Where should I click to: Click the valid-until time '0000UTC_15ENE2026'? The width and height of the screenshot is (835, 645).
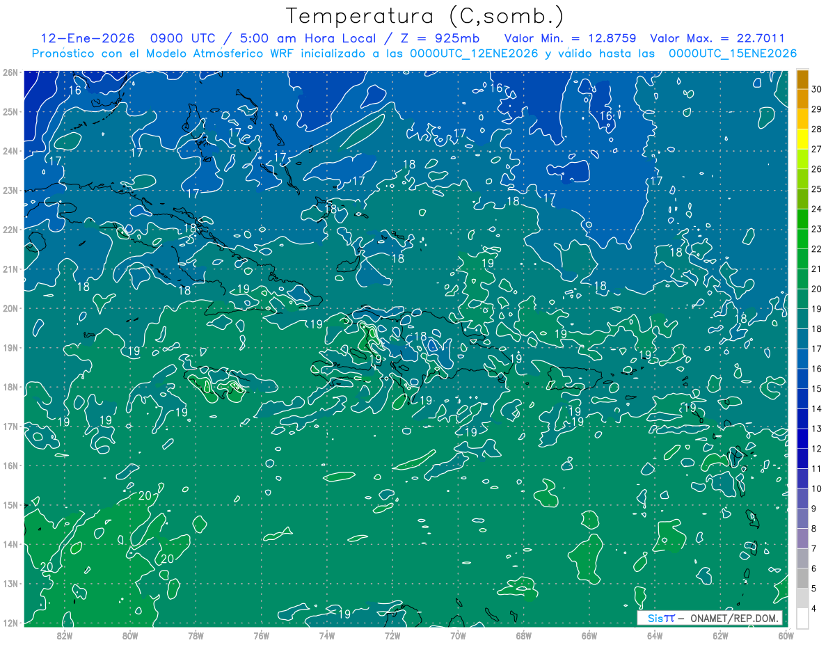733,54
